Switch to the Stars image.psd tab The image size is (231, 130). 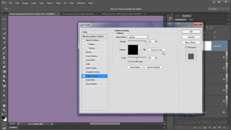(78, 14)
